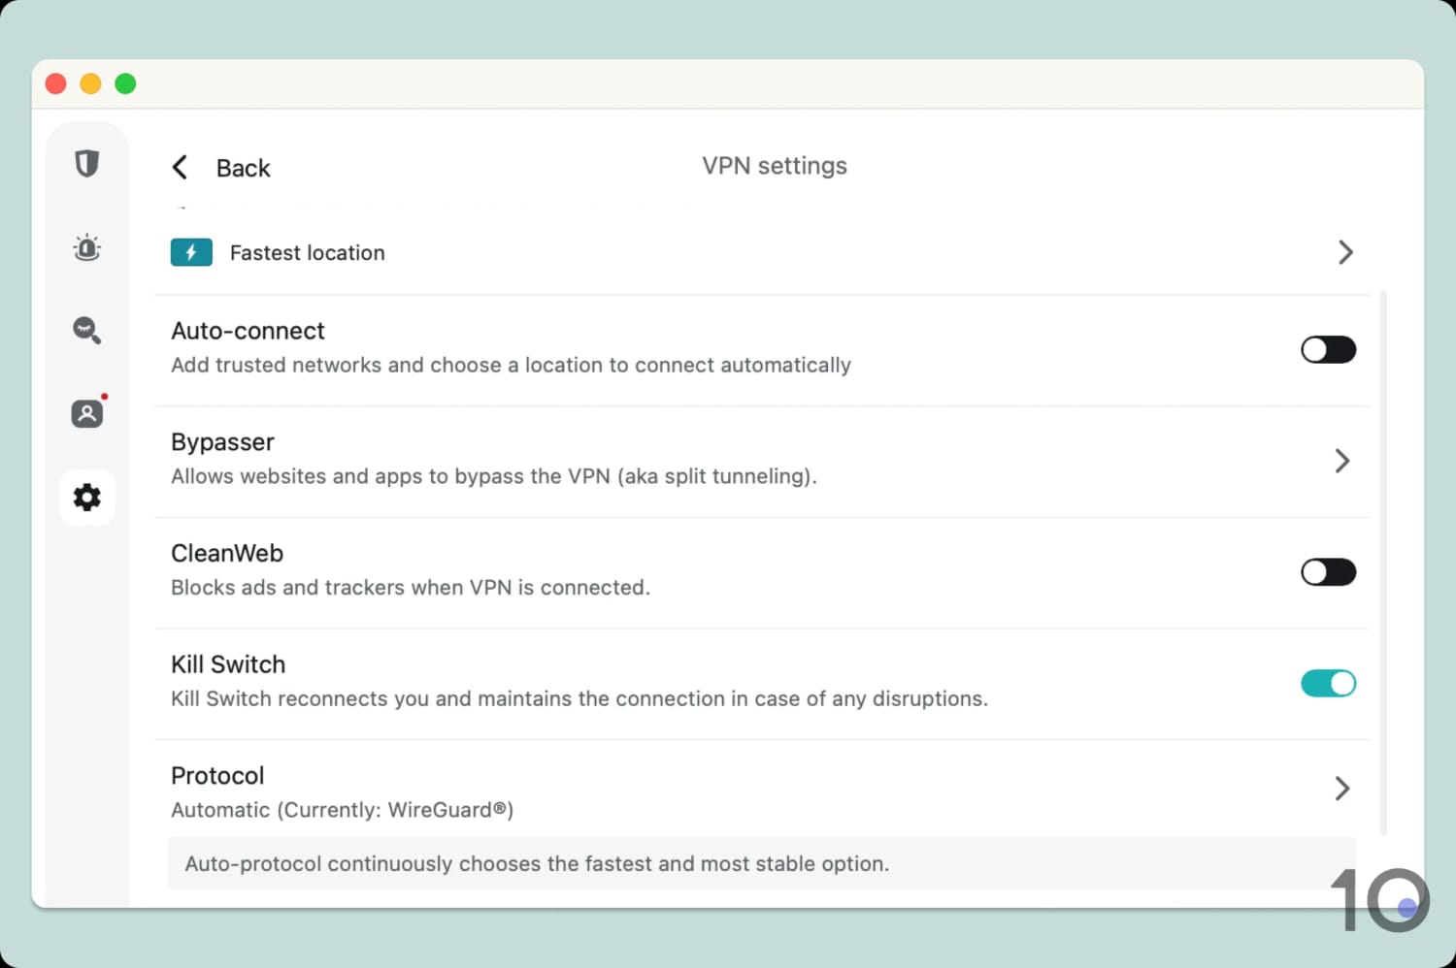Click the 'Automatic (Currently: WireGuard®)' text
The height and width of the screenshot is (968, 1456).
[342, 810]
